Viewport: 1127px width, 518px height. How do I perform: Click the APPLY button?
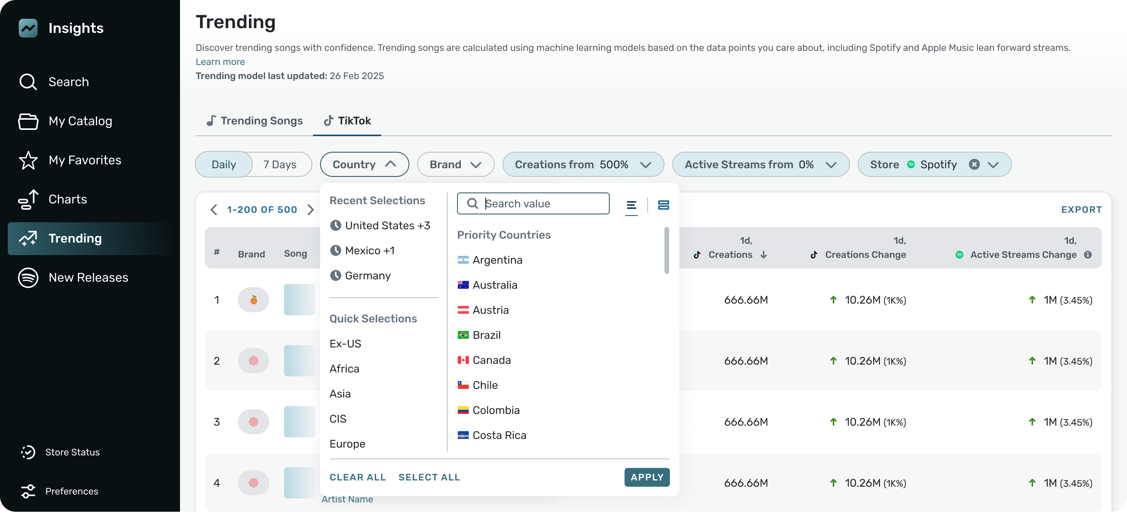646,477
